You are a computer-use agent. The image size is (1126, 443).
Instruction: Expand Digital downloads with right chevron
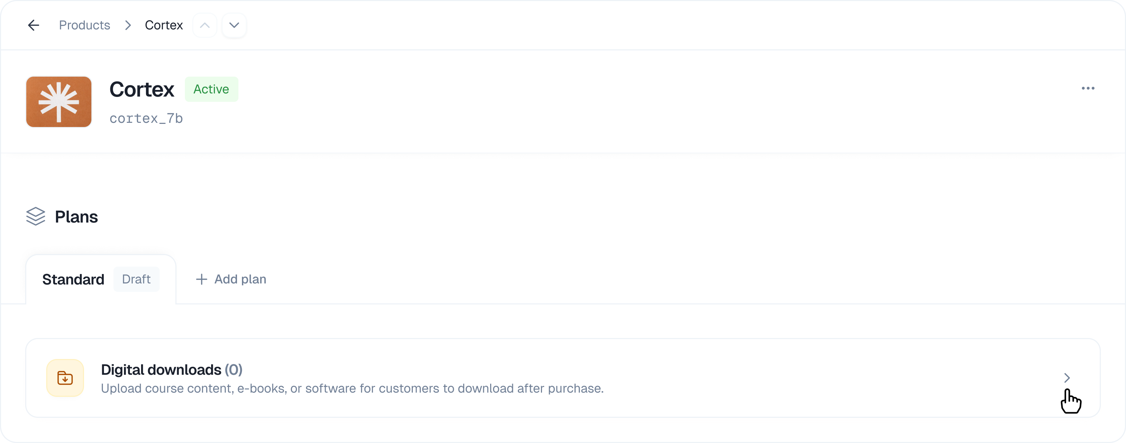coord(1066,378)
